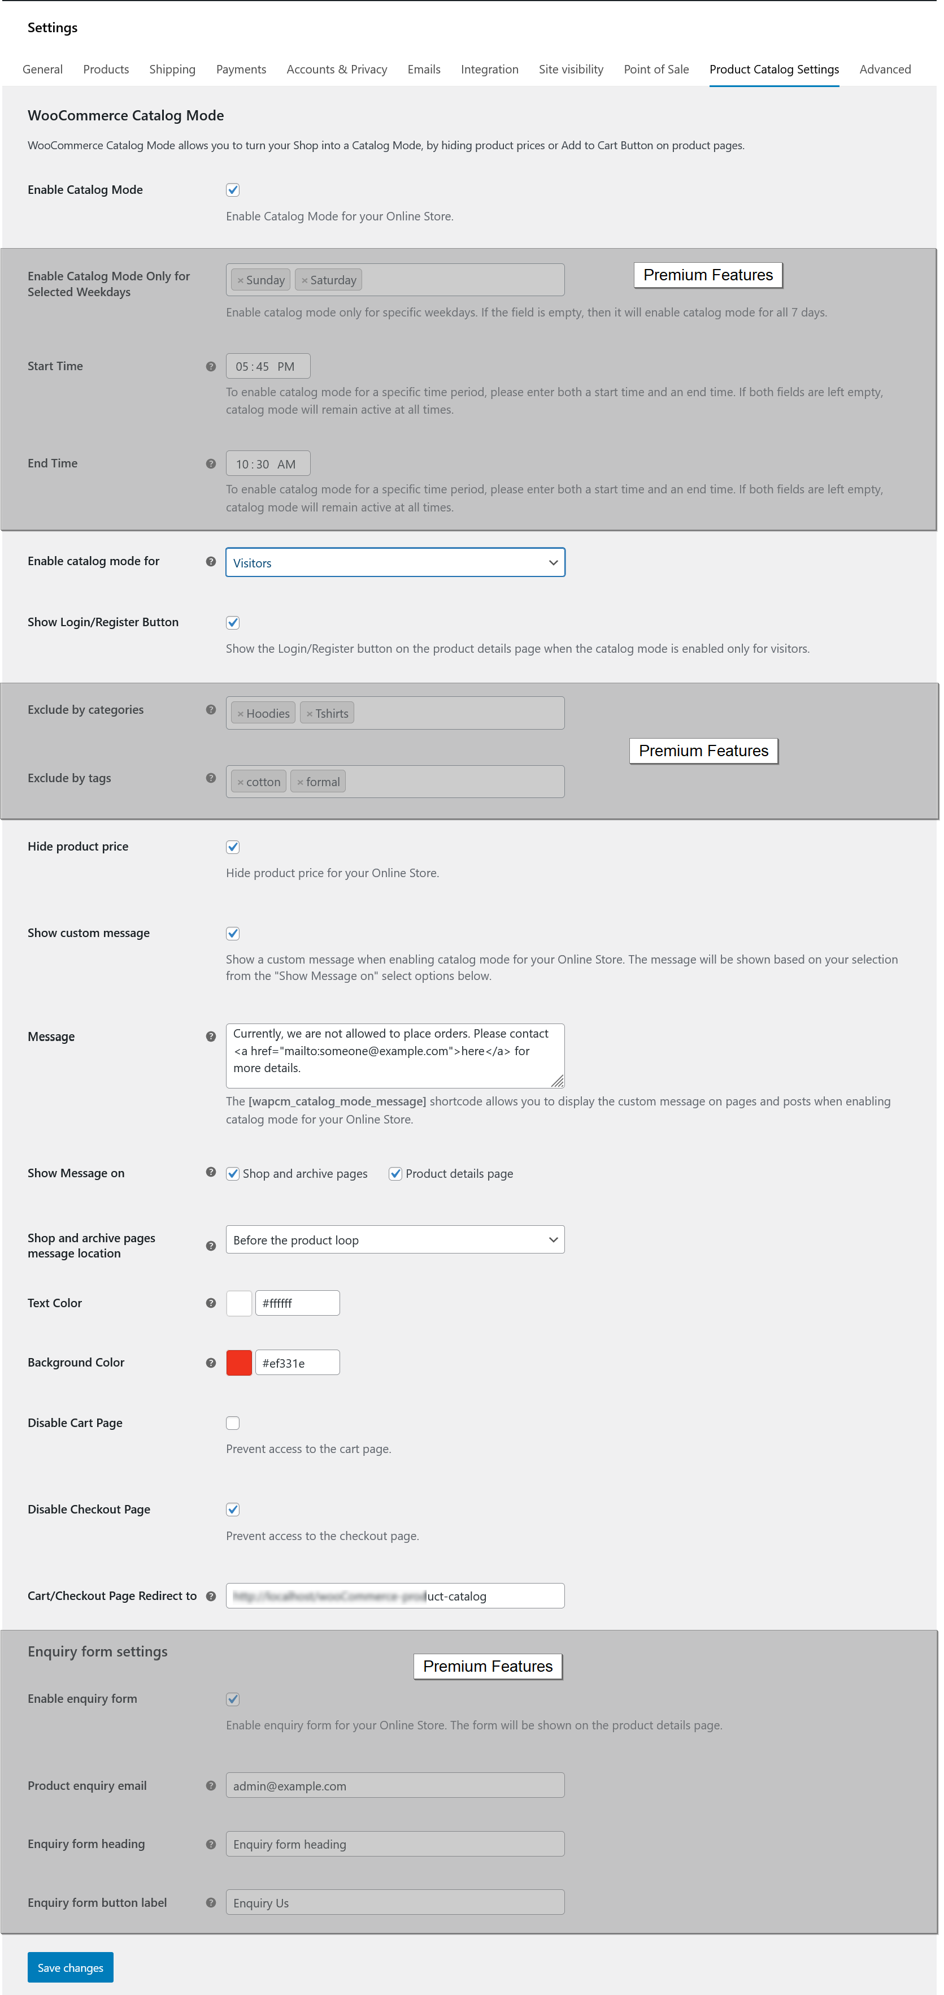Click help icon next to Message field
The width and height of the screenshot is (944, 1995).
(211, 1036)
